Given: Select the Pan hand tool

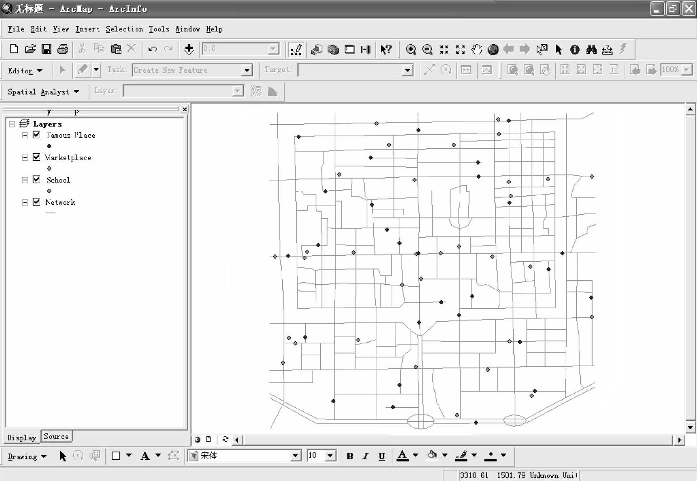Looking at the screenshot, I should pos(477,49).
